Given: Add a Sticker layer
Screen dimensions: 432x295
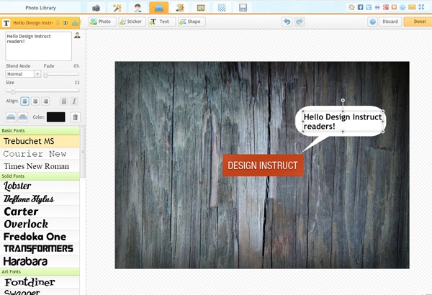Looking at the screenshot, I should click(x=132, y=22).
